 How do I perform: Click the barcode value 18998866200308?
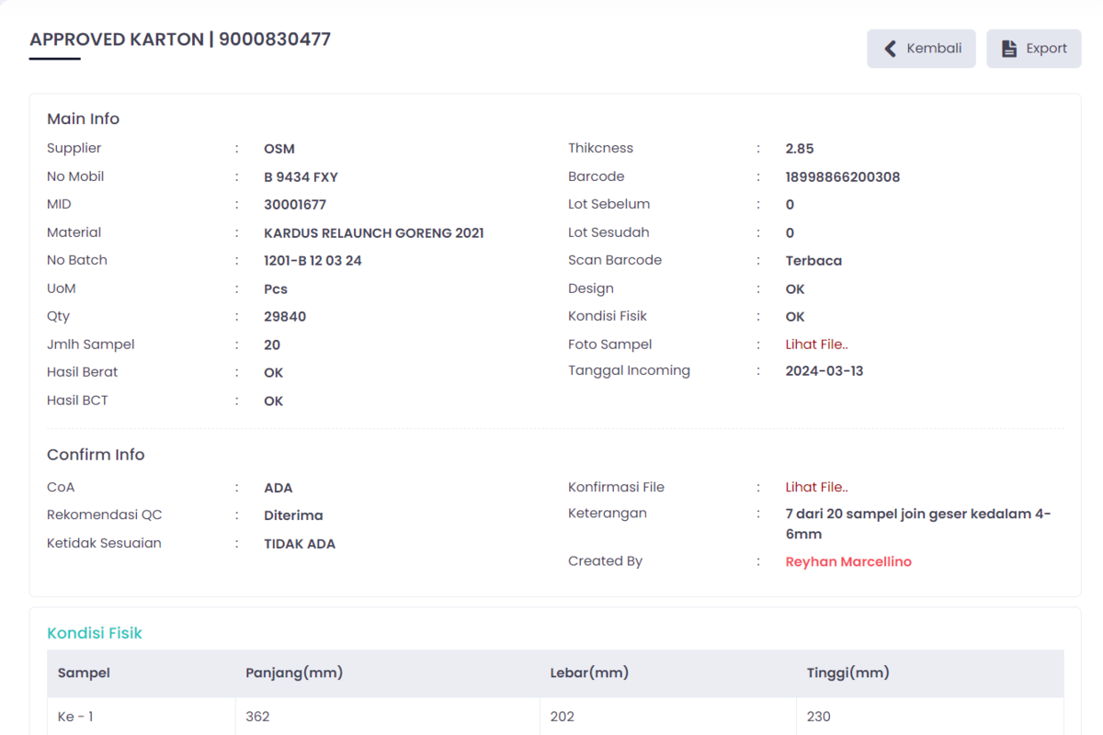[842, 177]
